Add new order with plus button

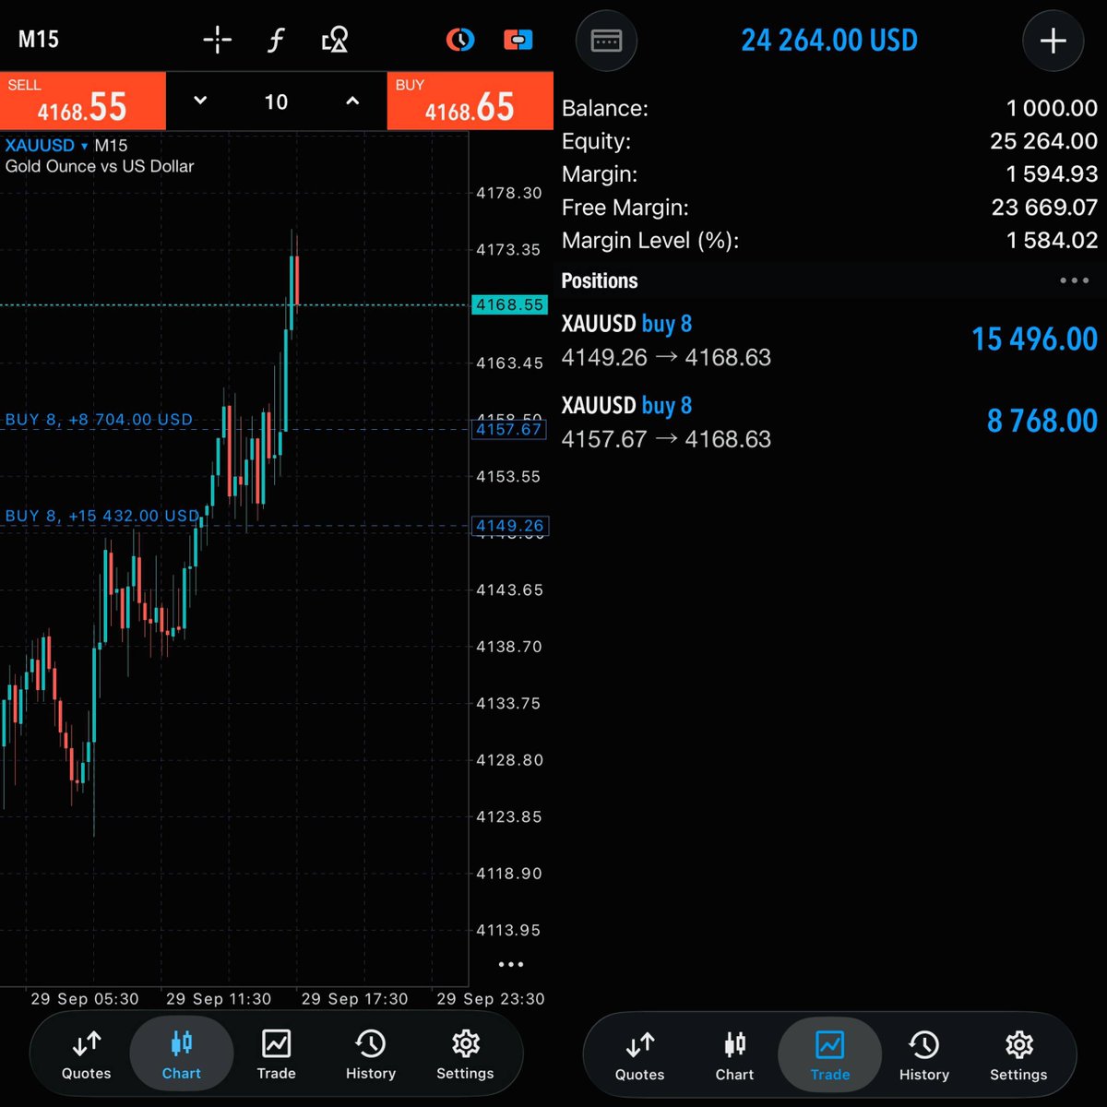click(x=1053, y=41)
